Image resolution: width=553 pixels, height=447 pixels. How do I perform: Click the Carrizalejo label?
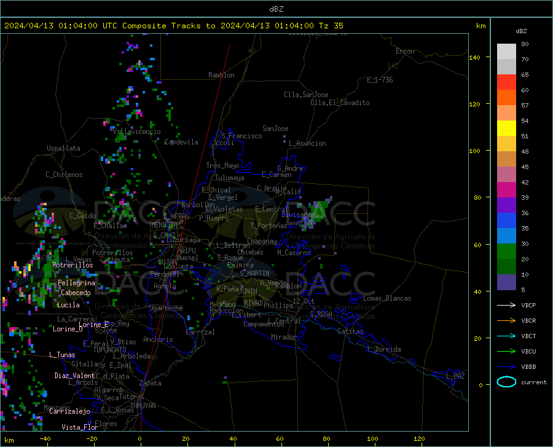[70, 411]
